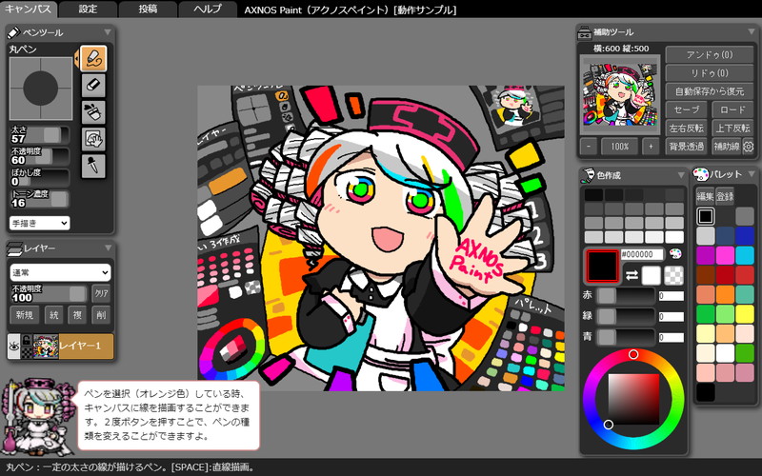762x476 pixels.
Task: Collapse the 補助ツール panel
Action: coord(752,32)
